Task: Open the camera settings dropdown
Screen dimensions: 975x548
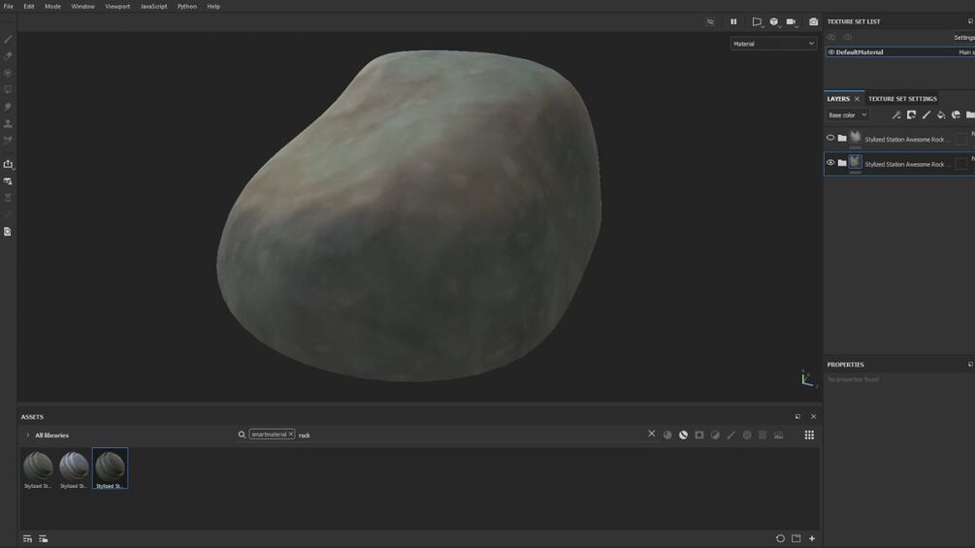Action: [x=792, y=21]
